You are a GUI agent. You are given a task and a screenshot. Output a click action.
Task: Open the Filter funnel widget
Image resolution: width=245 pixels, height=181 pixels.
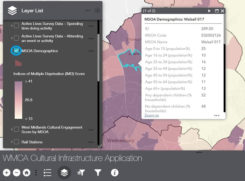[x=98, y=173]
